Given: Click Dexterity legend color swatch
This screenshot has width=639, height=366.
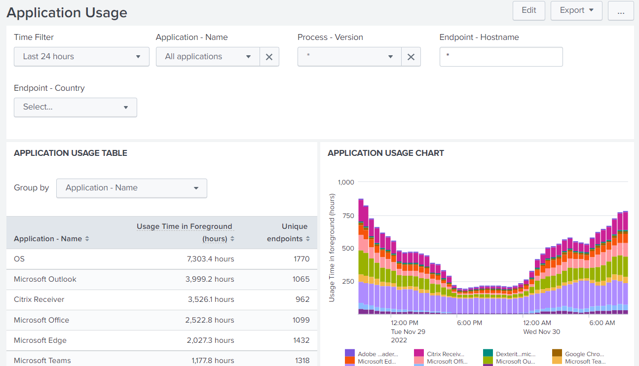Looking at the screenshot, I should 488,353.
